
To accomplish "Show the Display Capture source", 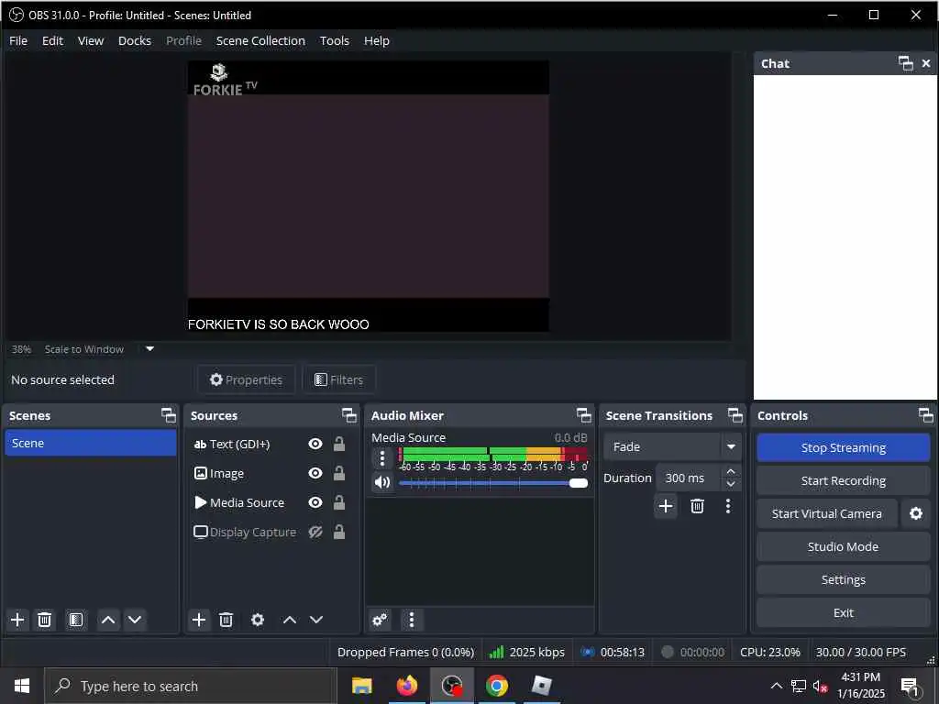I will click(315, 532).
